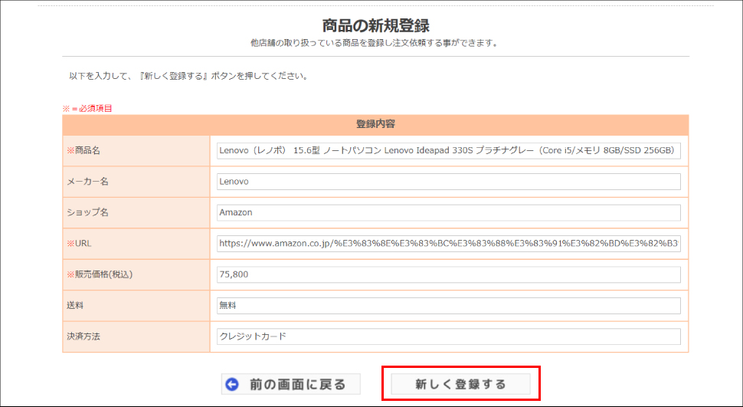Click the ※URL label
743x407 pixels.
[x=79, y=243]
